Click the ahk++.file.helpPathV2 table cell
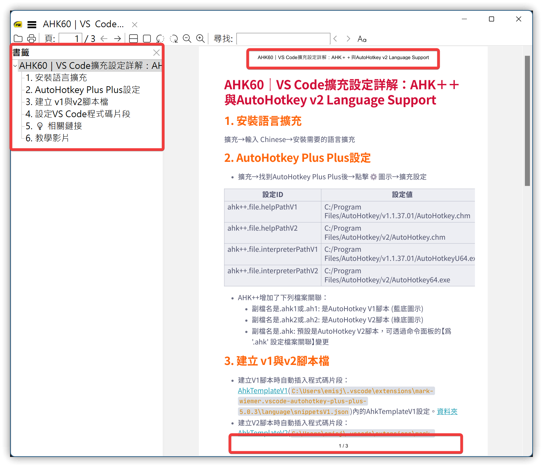The width and height of the screenshot is (543, 467). (273, 233)
